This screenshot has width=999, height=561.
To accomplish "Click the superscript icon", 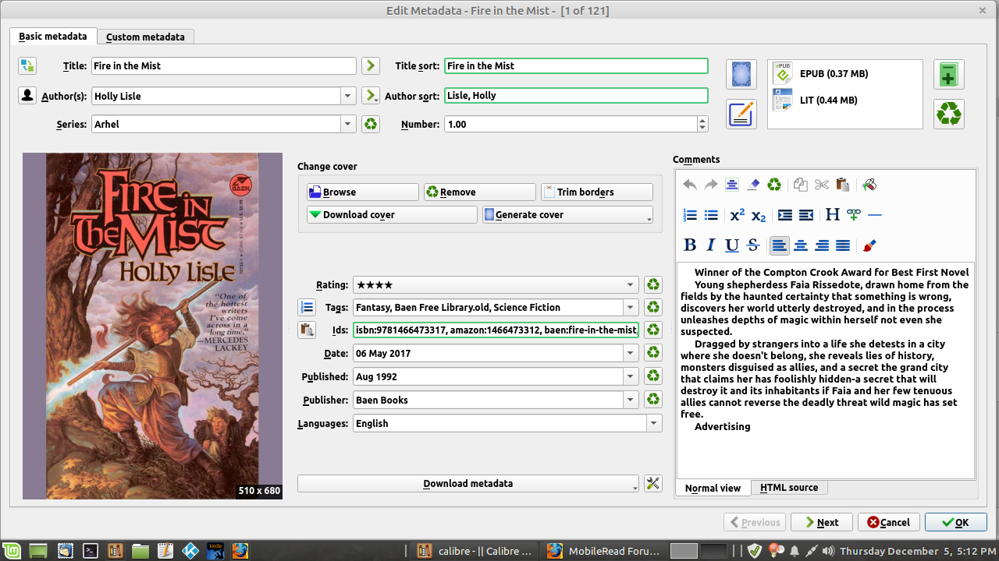I will (737, 215).
